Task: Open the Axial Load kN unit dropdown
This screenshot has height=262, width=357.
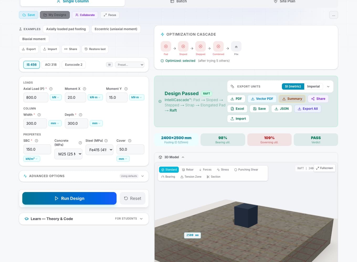Action: (56, 97)
